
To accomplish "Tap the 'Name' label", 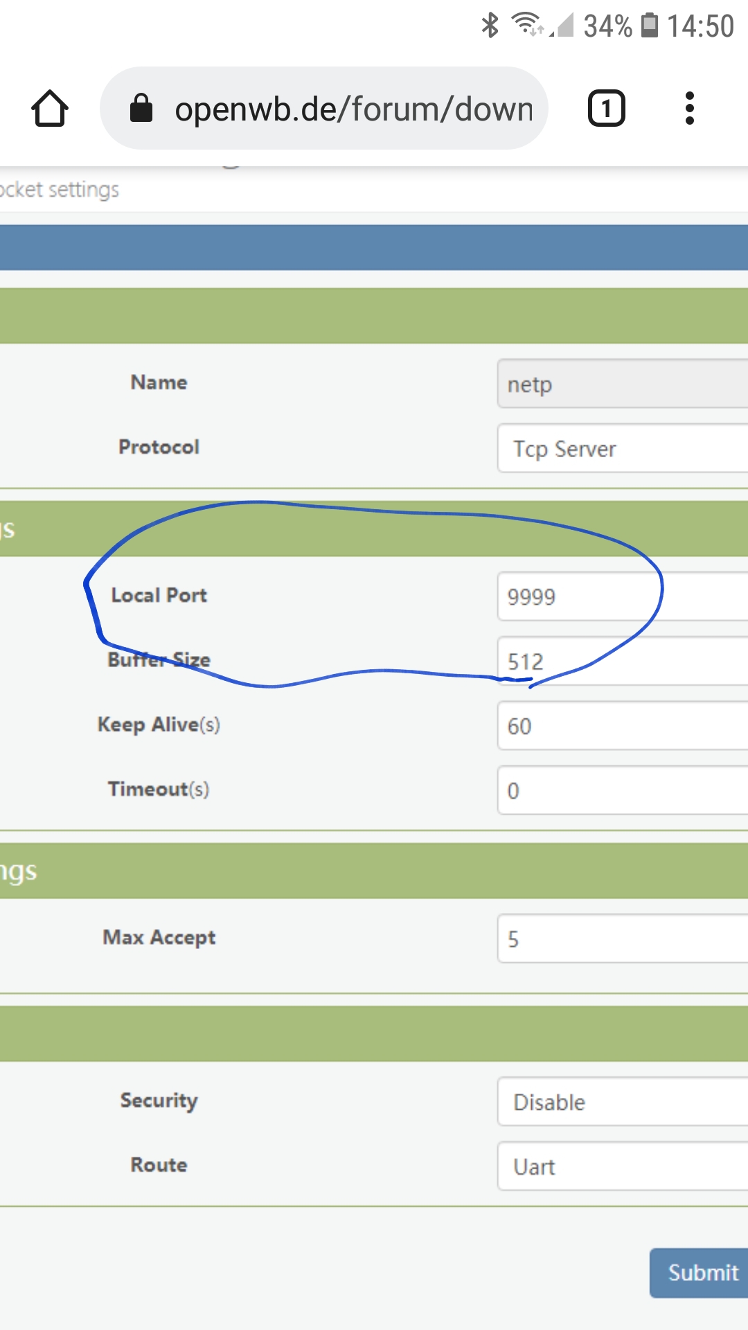I will 159,382.
